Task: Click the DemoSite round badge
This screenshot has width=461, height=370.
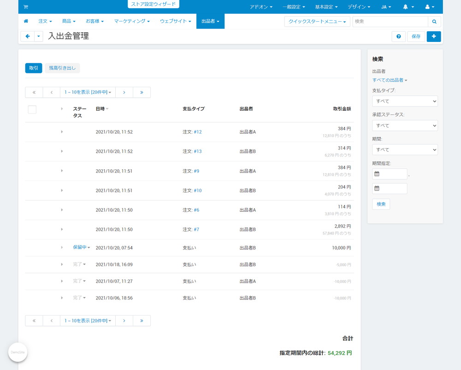Action: pos(18,352)
